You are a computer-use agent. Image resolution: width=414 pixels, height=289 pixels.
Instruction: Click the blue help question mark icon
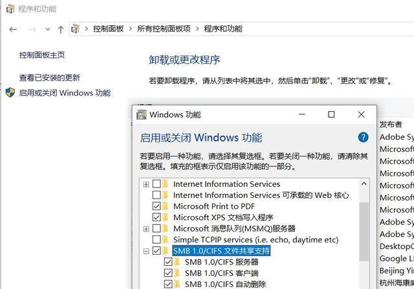pos(363,137)
